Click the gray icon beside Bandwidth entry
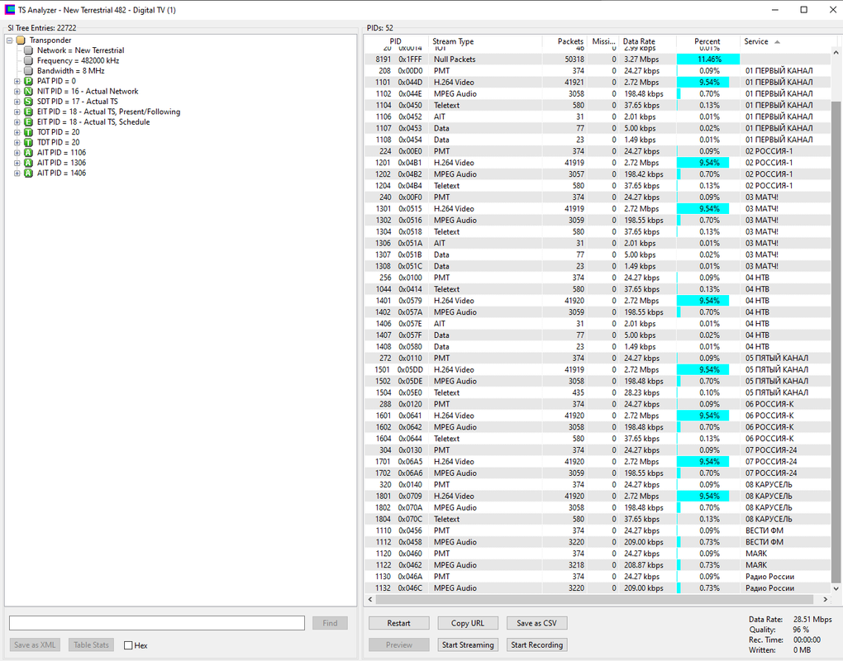 28,71
